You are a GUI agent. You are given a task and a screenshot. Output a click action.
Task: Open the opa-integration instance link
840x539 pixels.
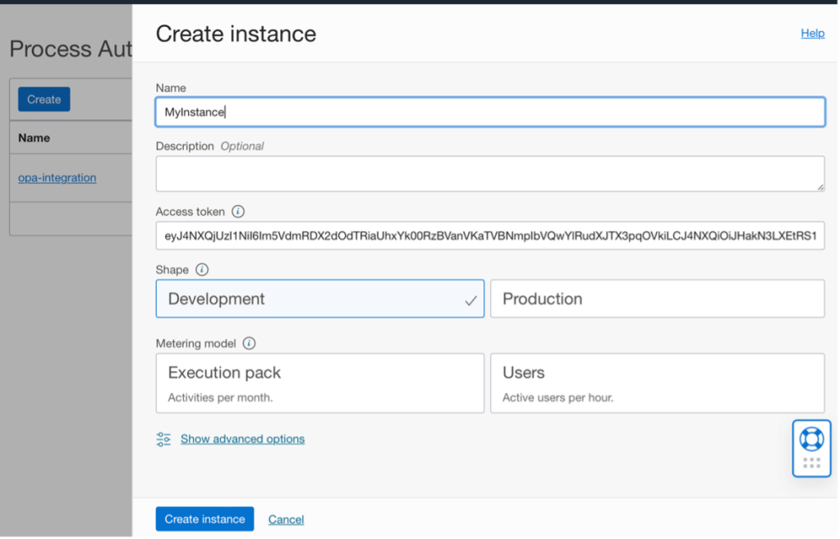pos(57,177)
